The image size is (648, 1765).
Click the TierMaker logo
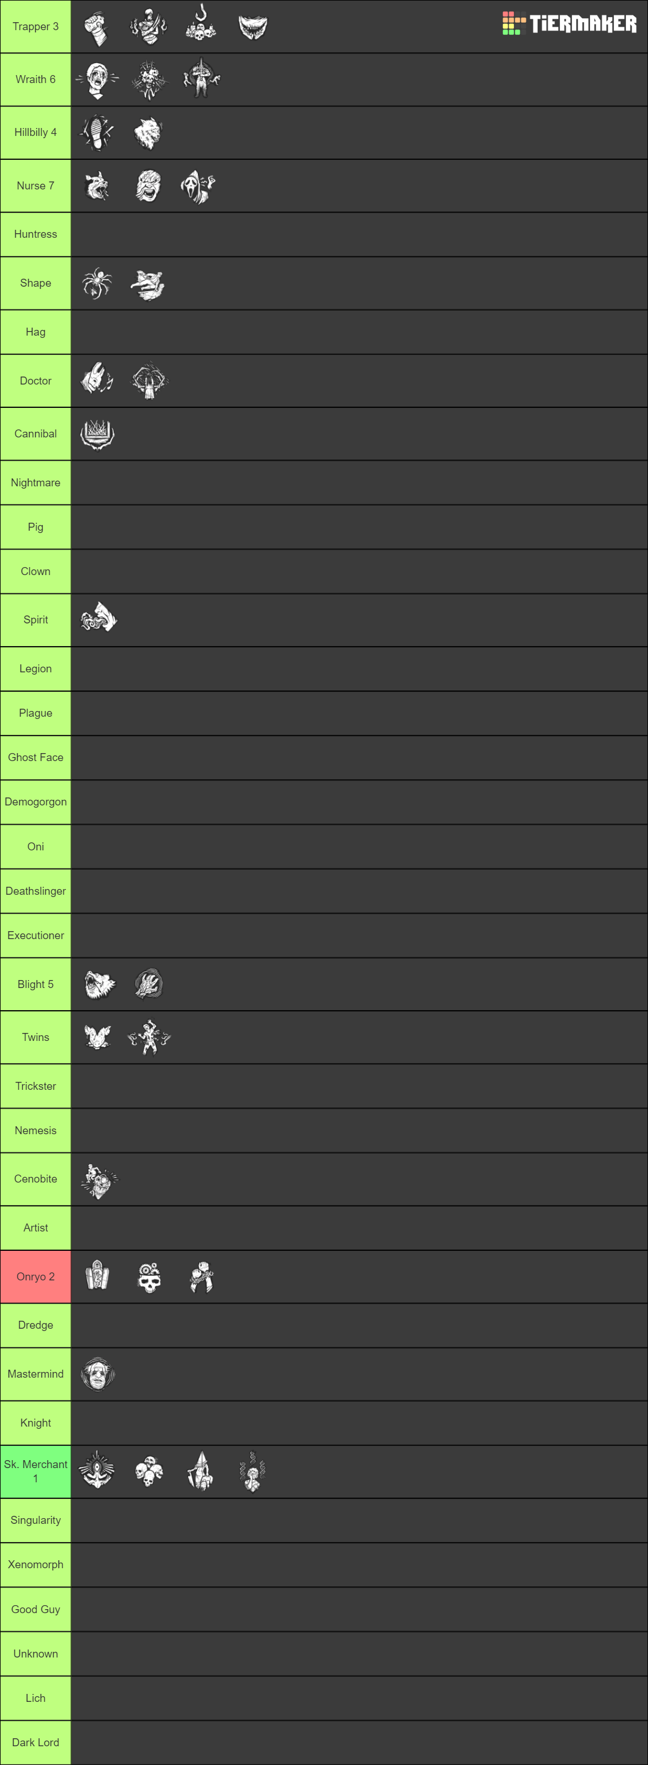point(569,23)
